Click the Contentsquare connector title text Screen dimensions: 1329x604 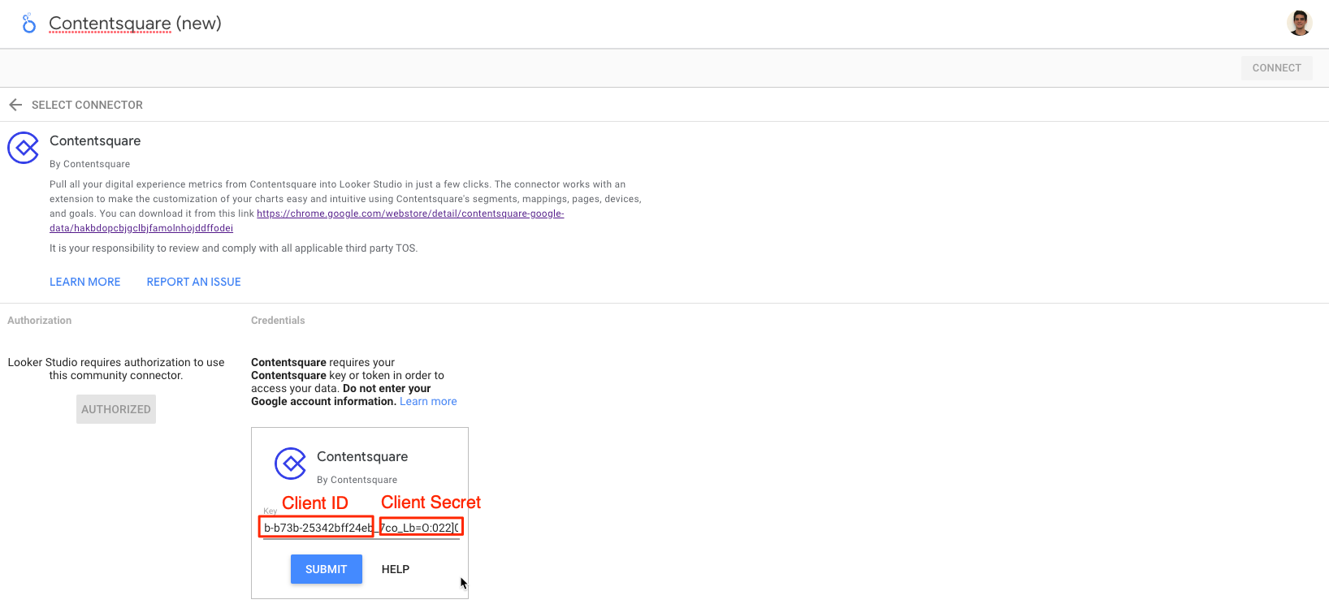[95, 140]
